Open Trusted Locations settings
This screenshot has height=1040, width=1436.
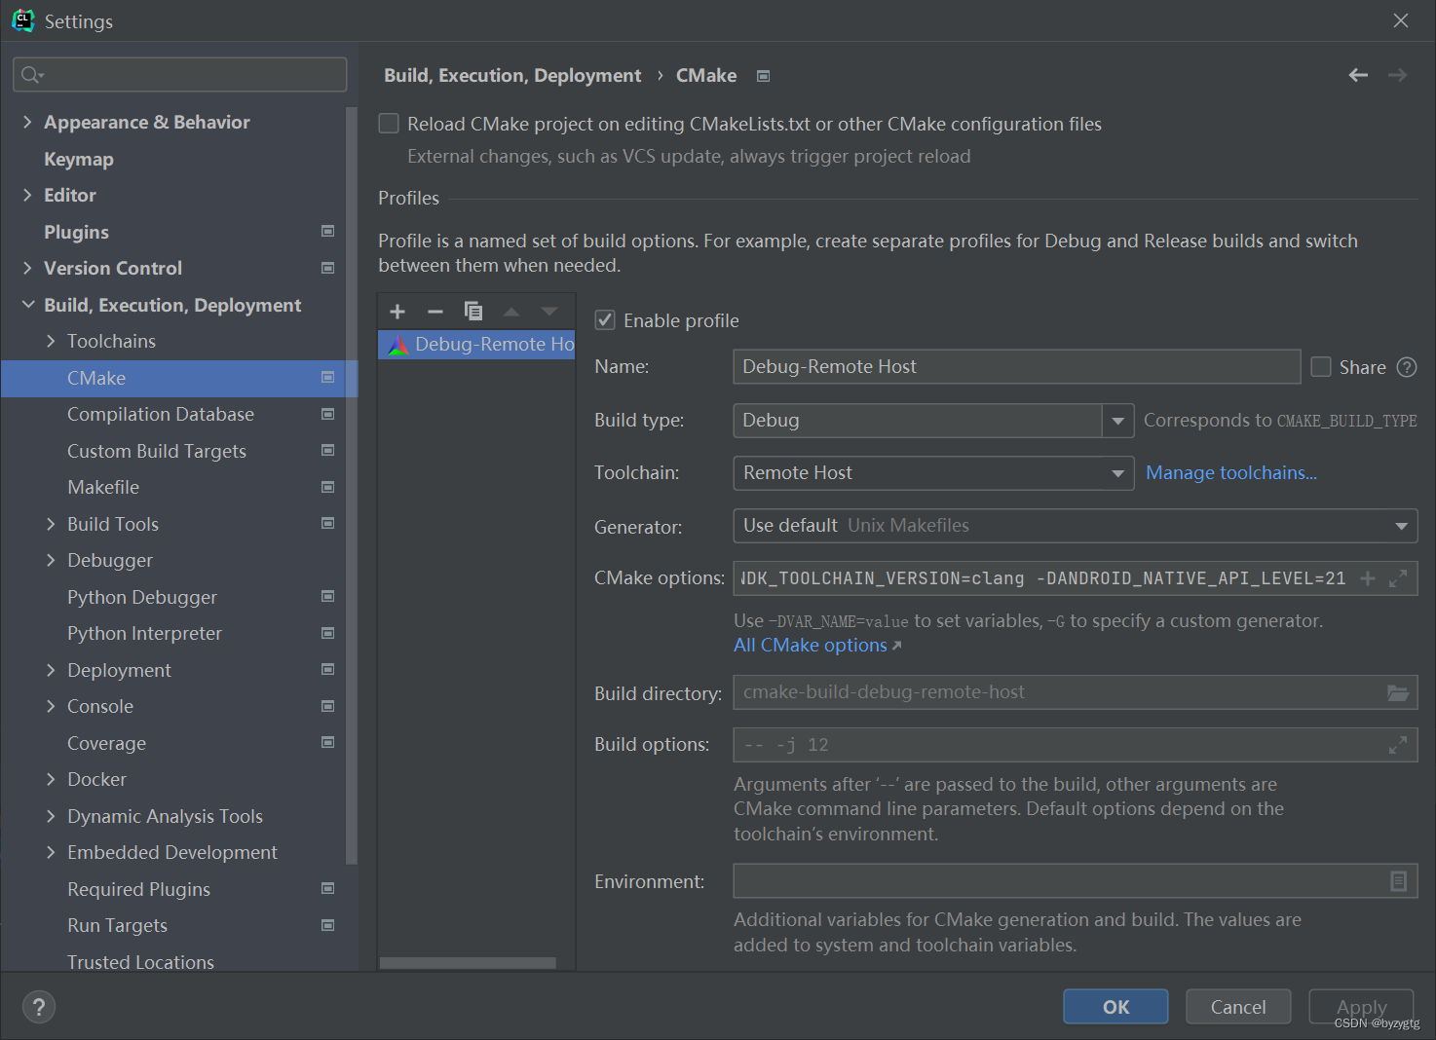click(x=140, y=962)
